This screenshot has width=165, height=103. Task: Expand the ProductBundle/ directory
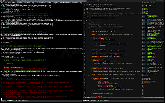point(152,36)
